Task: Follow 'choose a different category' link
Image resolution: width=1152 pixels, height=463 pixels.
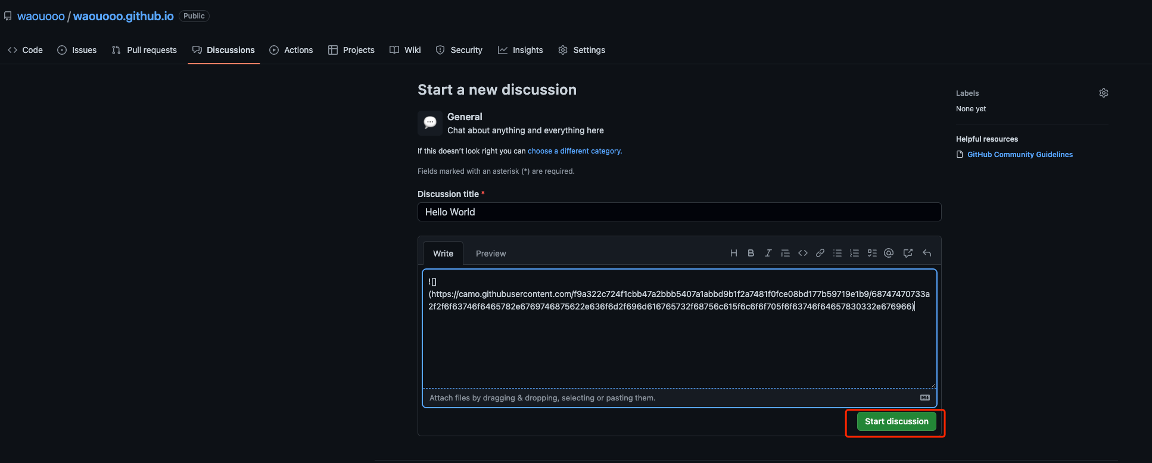Action: (575, 151)
